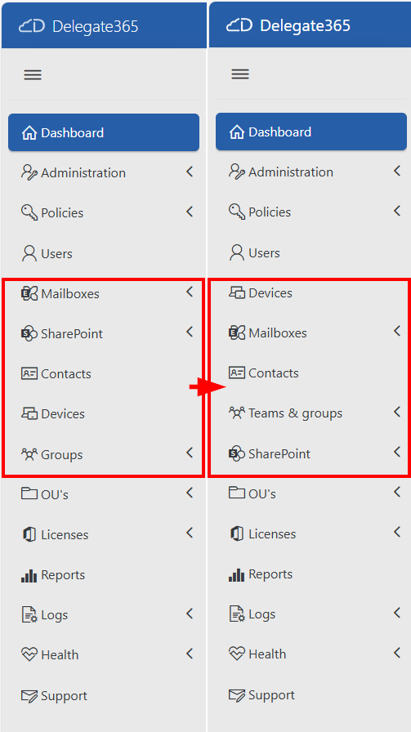Screen dimensions: 411x732
Task: Select the Dashboard button in the right-hand menu
Action: coord(311,132)
